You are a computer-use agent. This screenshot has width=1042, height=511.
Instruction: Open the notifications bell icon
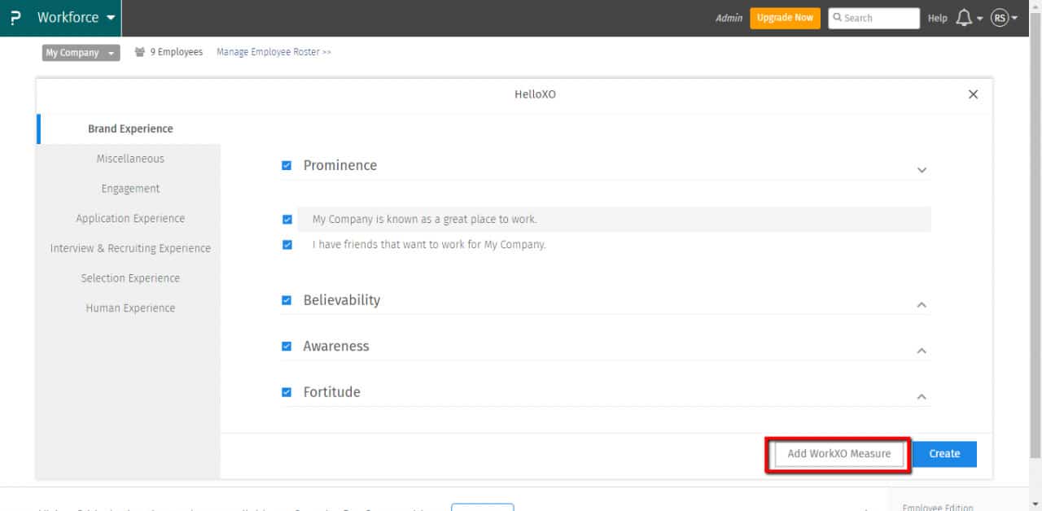coord(964,18)
